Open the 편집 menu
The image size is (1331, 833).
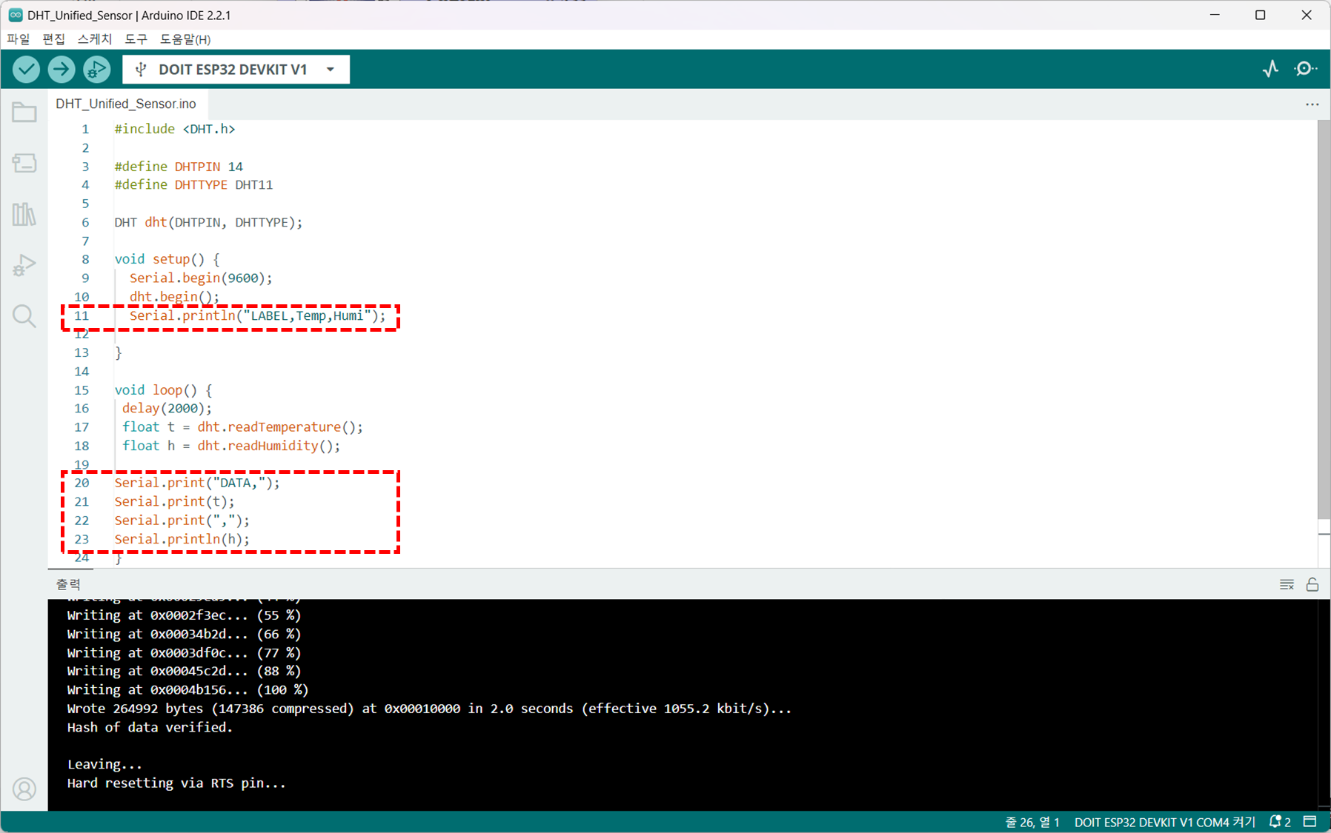coord(54,39)
